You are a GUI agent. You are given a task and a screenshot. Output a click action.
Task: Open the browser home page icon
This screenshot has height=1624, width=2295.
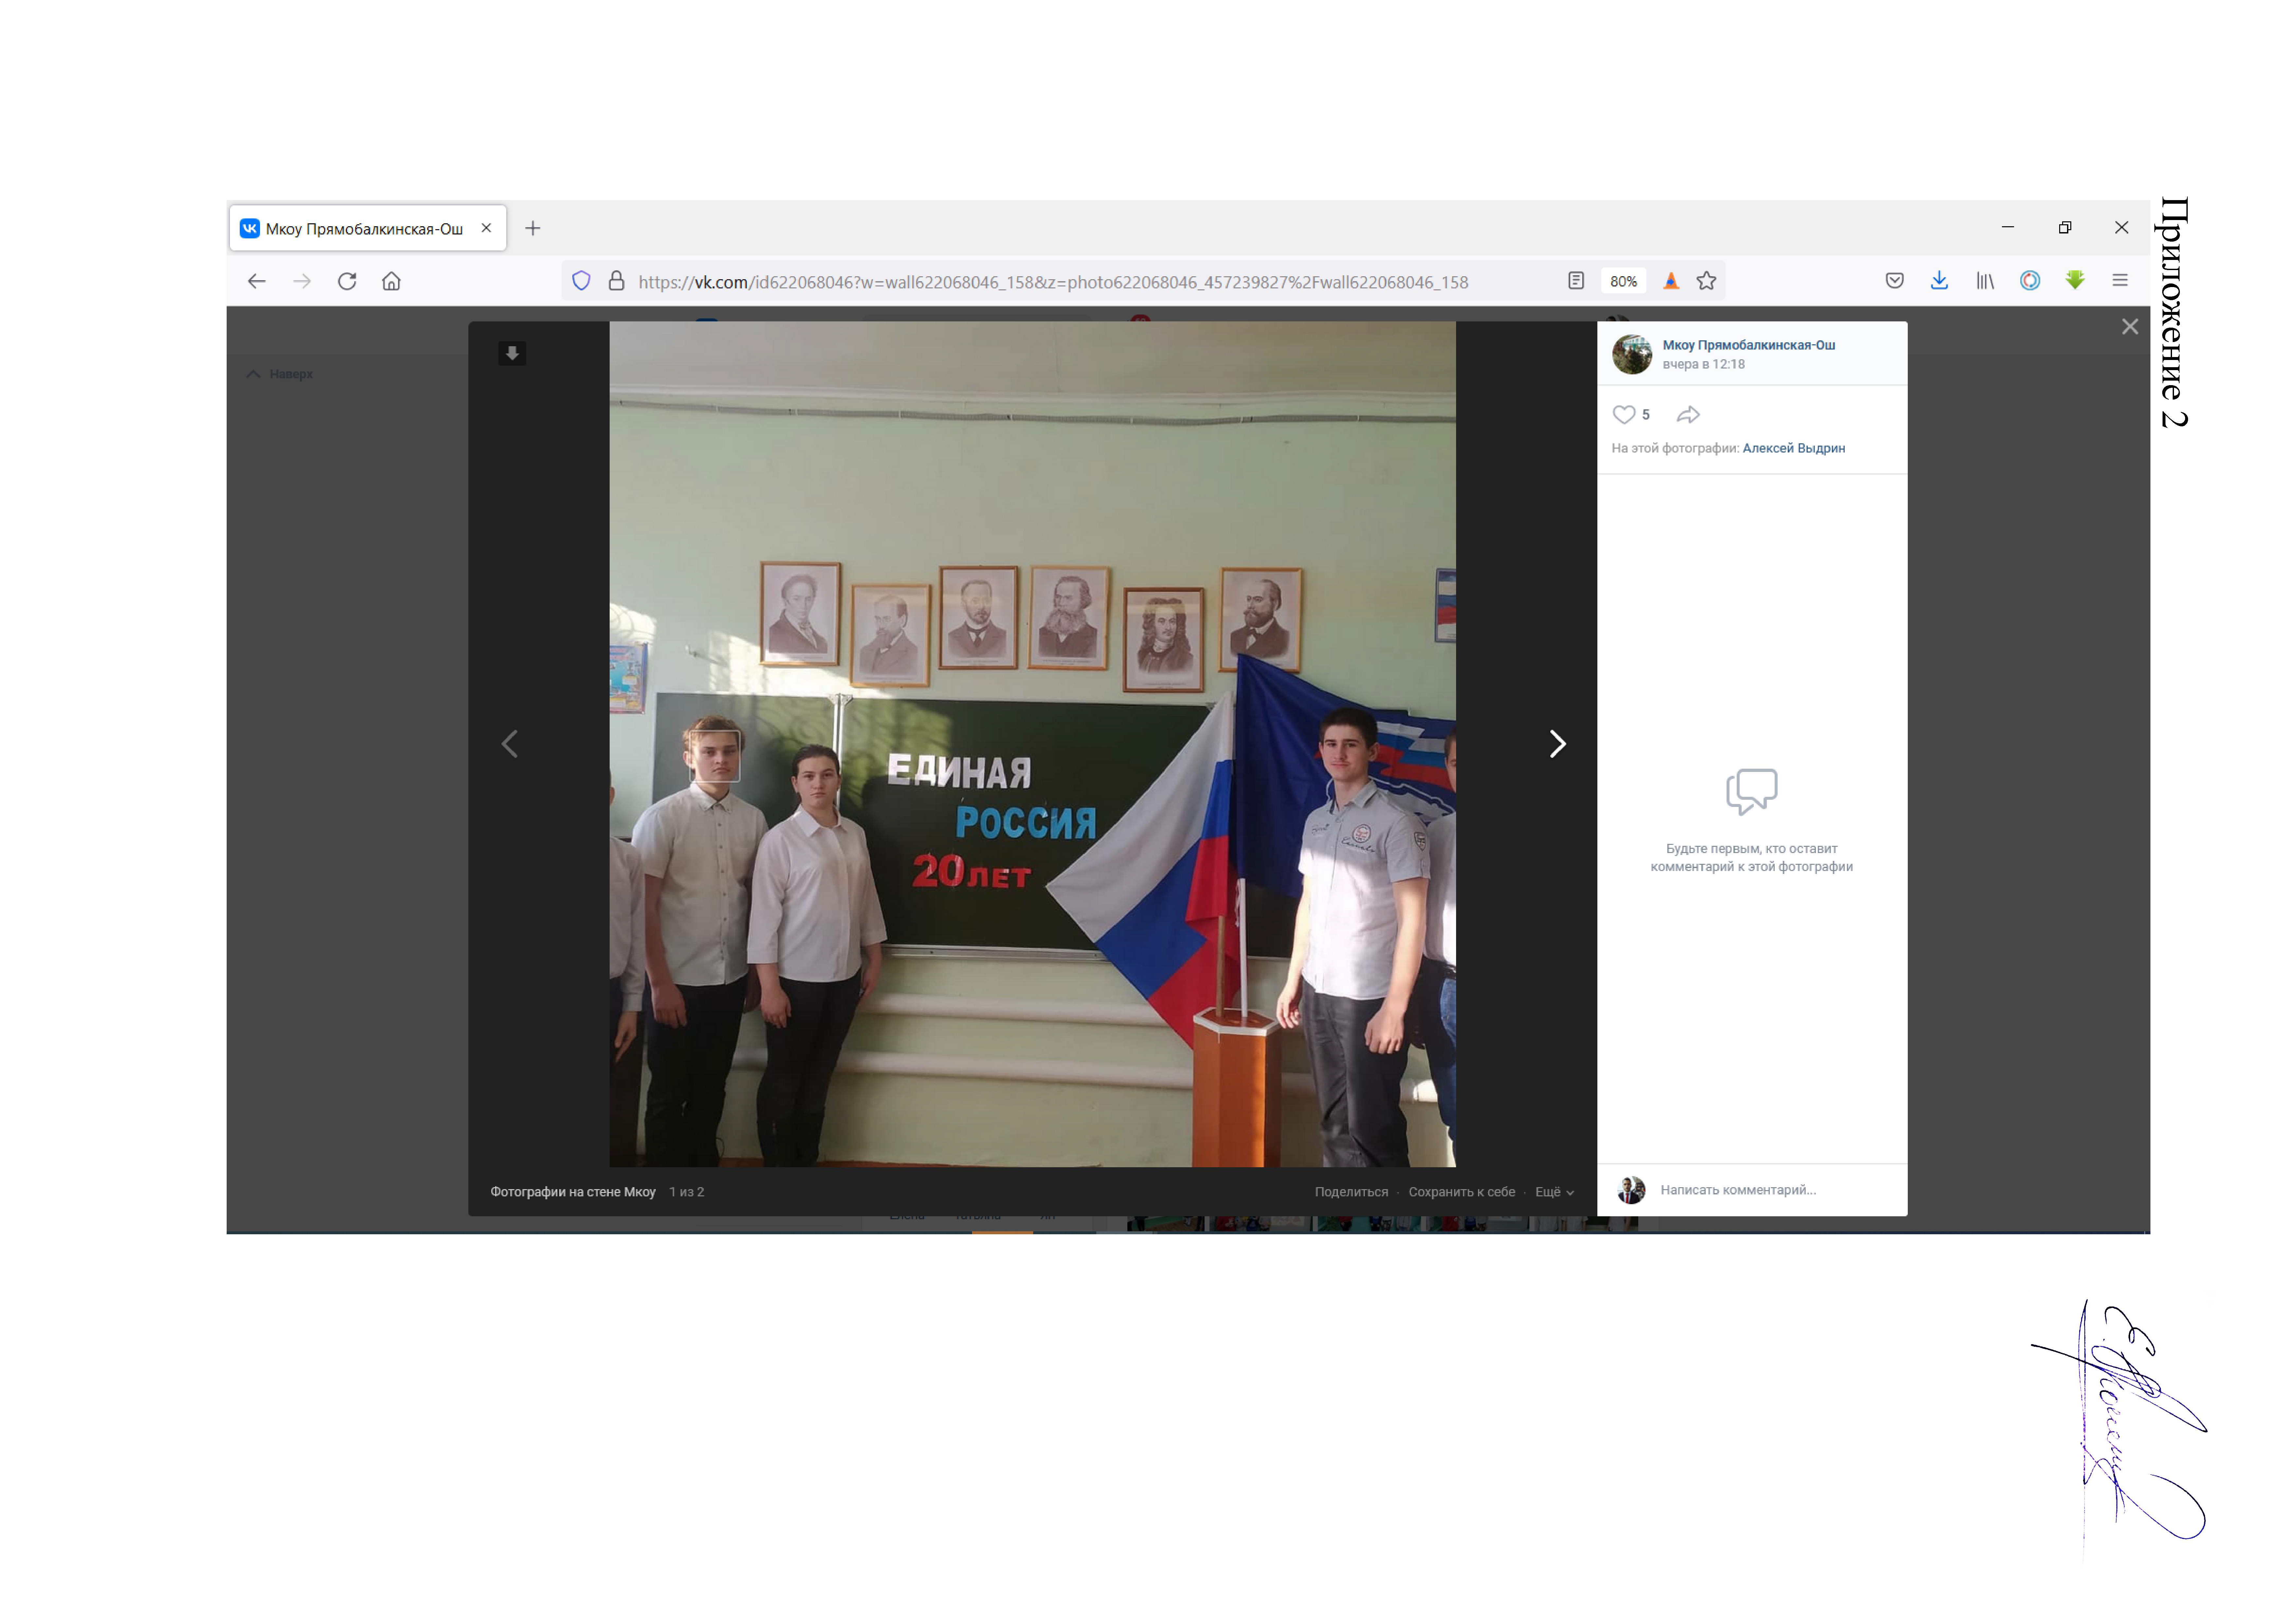click(x=391, y=281)
